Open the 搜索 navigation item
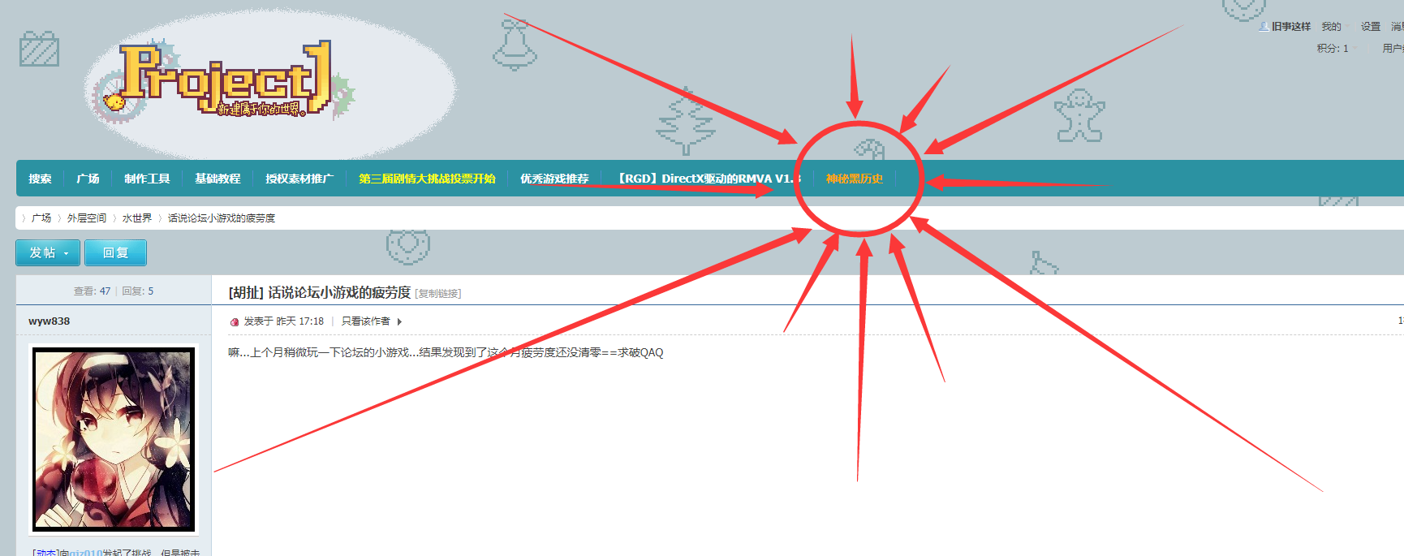 pos(40,179)
